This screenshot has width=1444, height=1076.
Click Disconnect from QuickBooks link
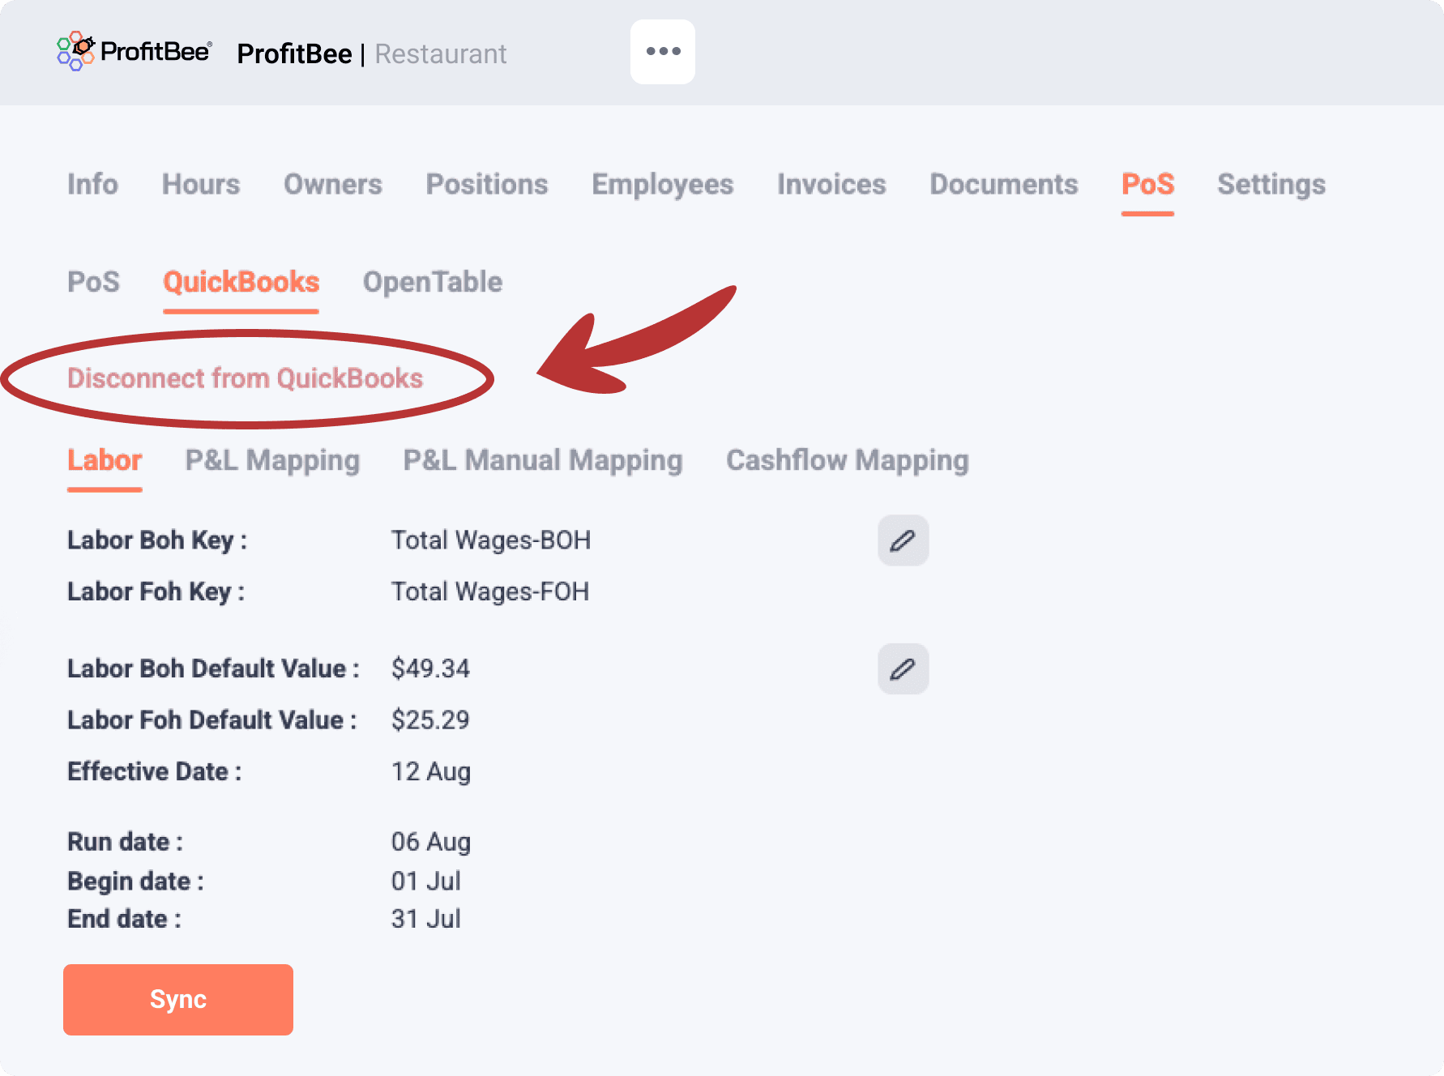click(245, 378)
